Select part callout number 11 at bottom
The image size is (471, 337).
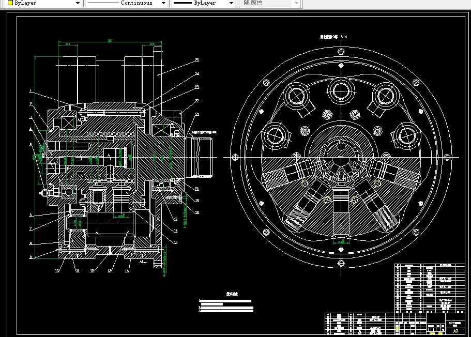pos(78,271)
